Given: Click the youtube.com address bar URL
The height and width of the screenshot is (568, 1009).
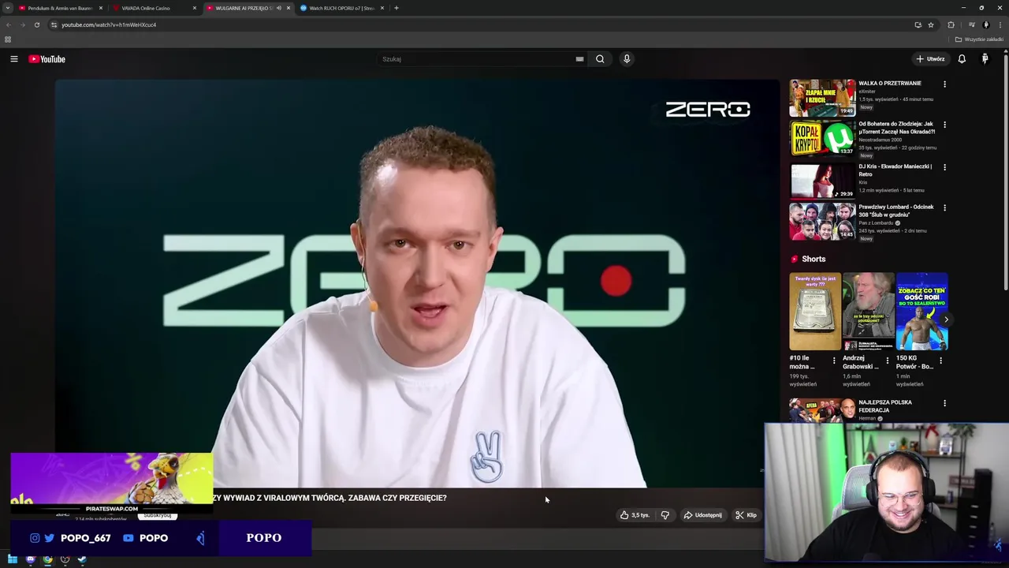Looking at the screenshot, I should [109, 24].
